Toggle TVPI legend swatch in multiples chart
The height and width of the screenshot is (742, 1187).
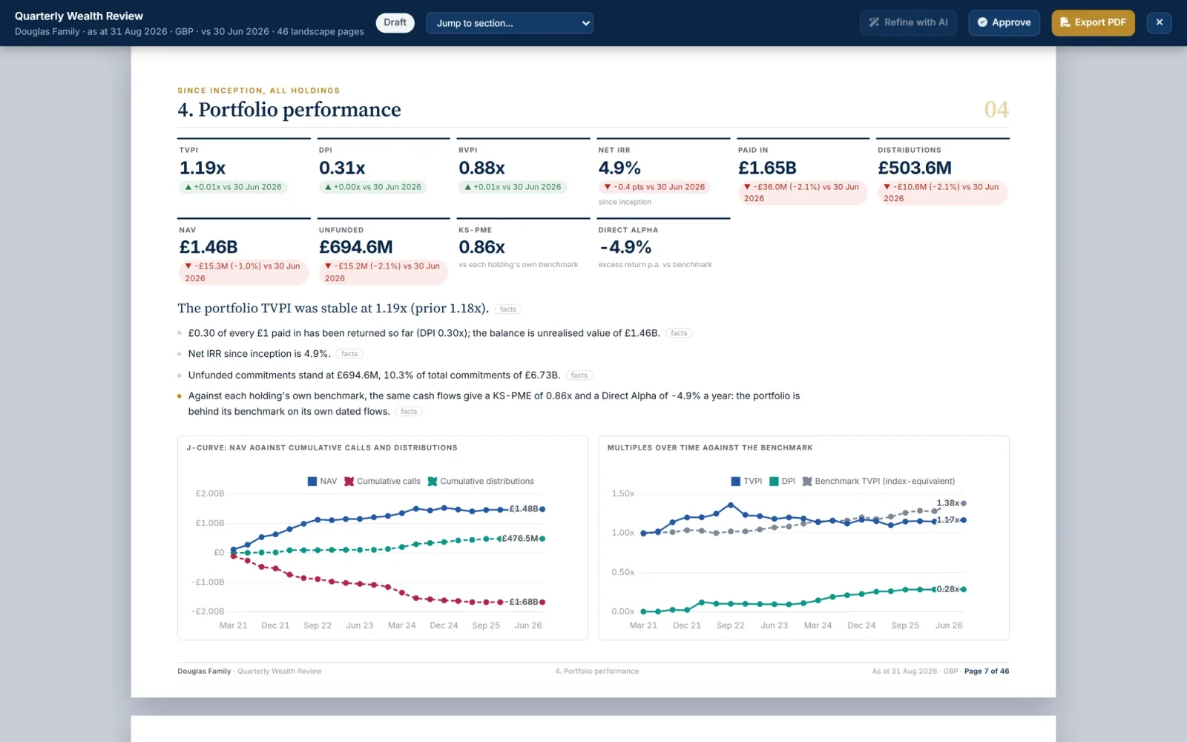(736, 482)
